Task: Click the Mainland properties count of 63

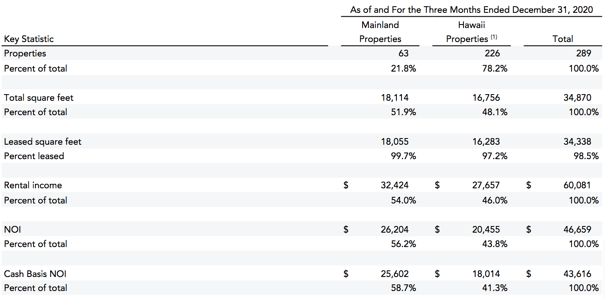Action: (x=403, y=53)
